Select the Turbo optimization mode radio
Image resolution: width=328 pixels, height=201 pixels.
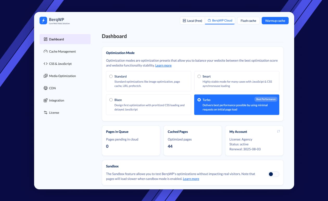coord(199,100)
